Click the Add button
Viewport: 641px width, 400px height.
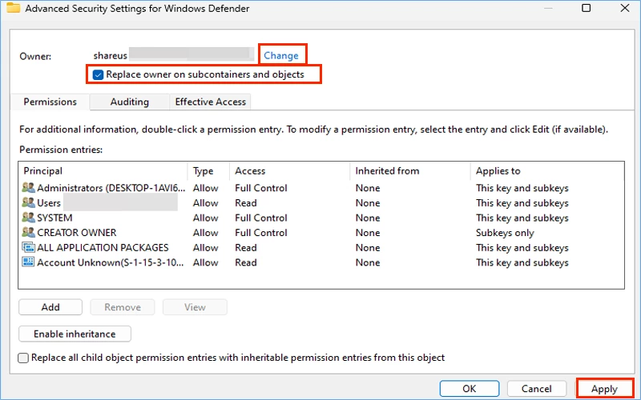pyautogui.click(x=50, y=307)
